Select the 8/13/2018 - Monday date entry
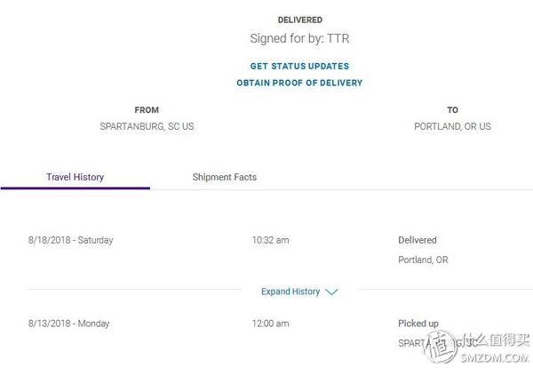The height and width of the screenshot is (368, 533). (x=68, y=324)
